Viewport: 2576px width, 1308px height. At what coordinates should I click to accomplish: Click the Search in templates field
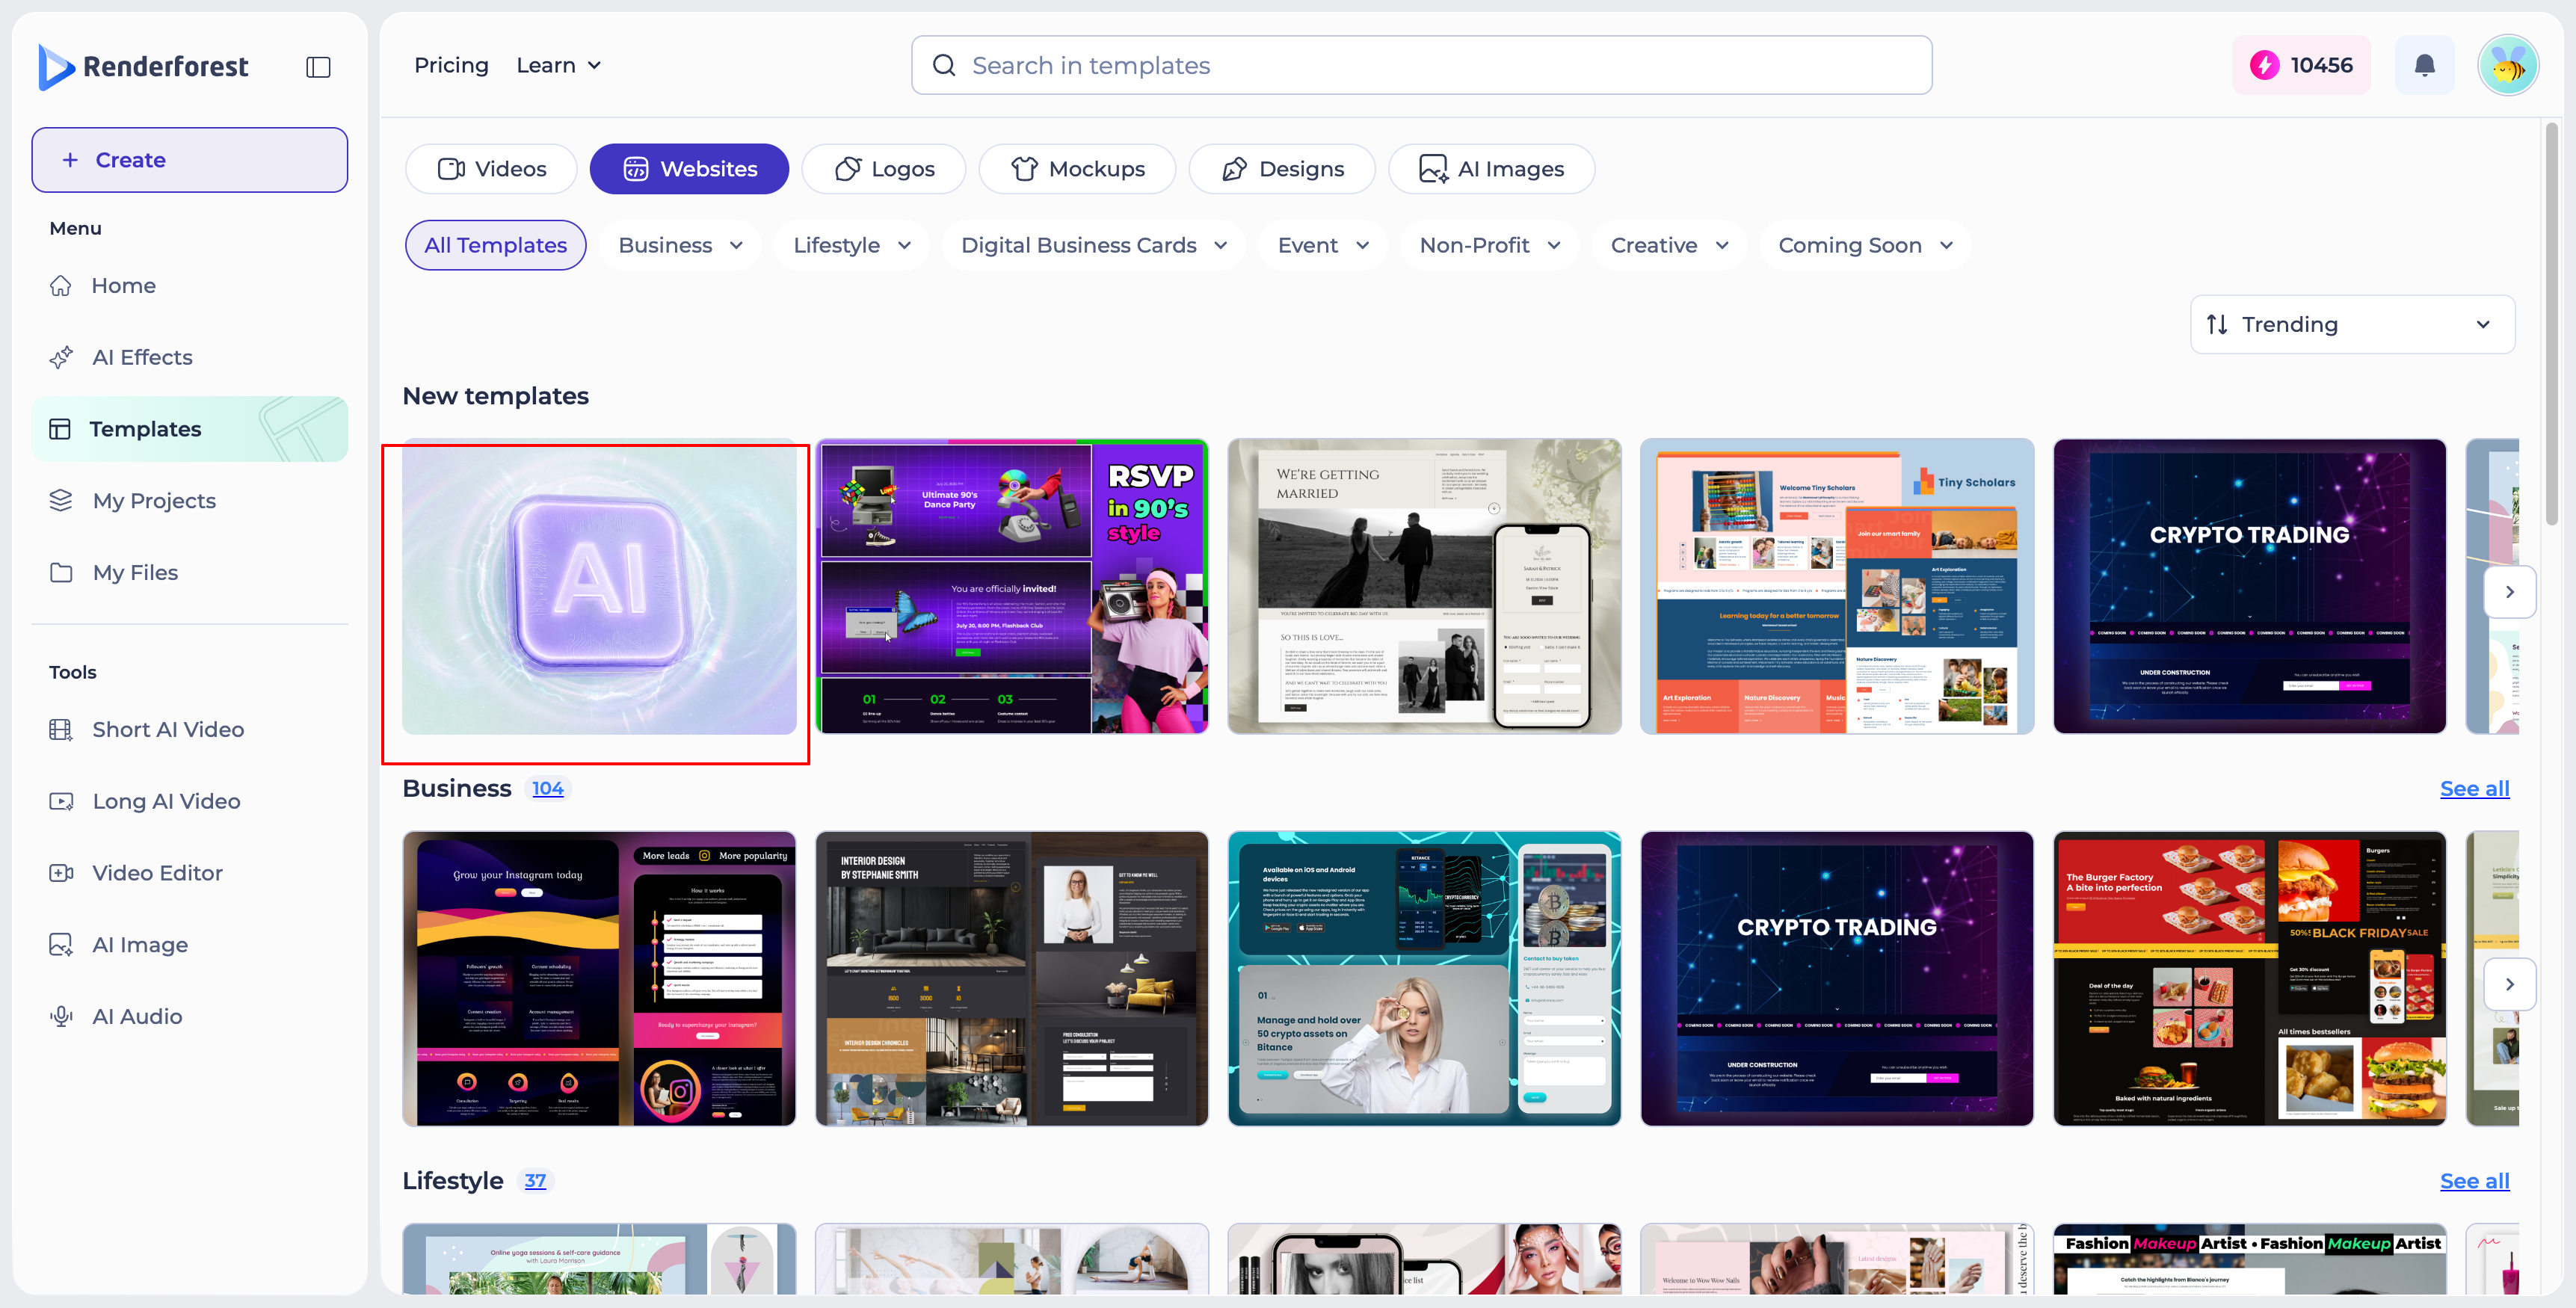pyautogui.click(x=1421, y=65)
